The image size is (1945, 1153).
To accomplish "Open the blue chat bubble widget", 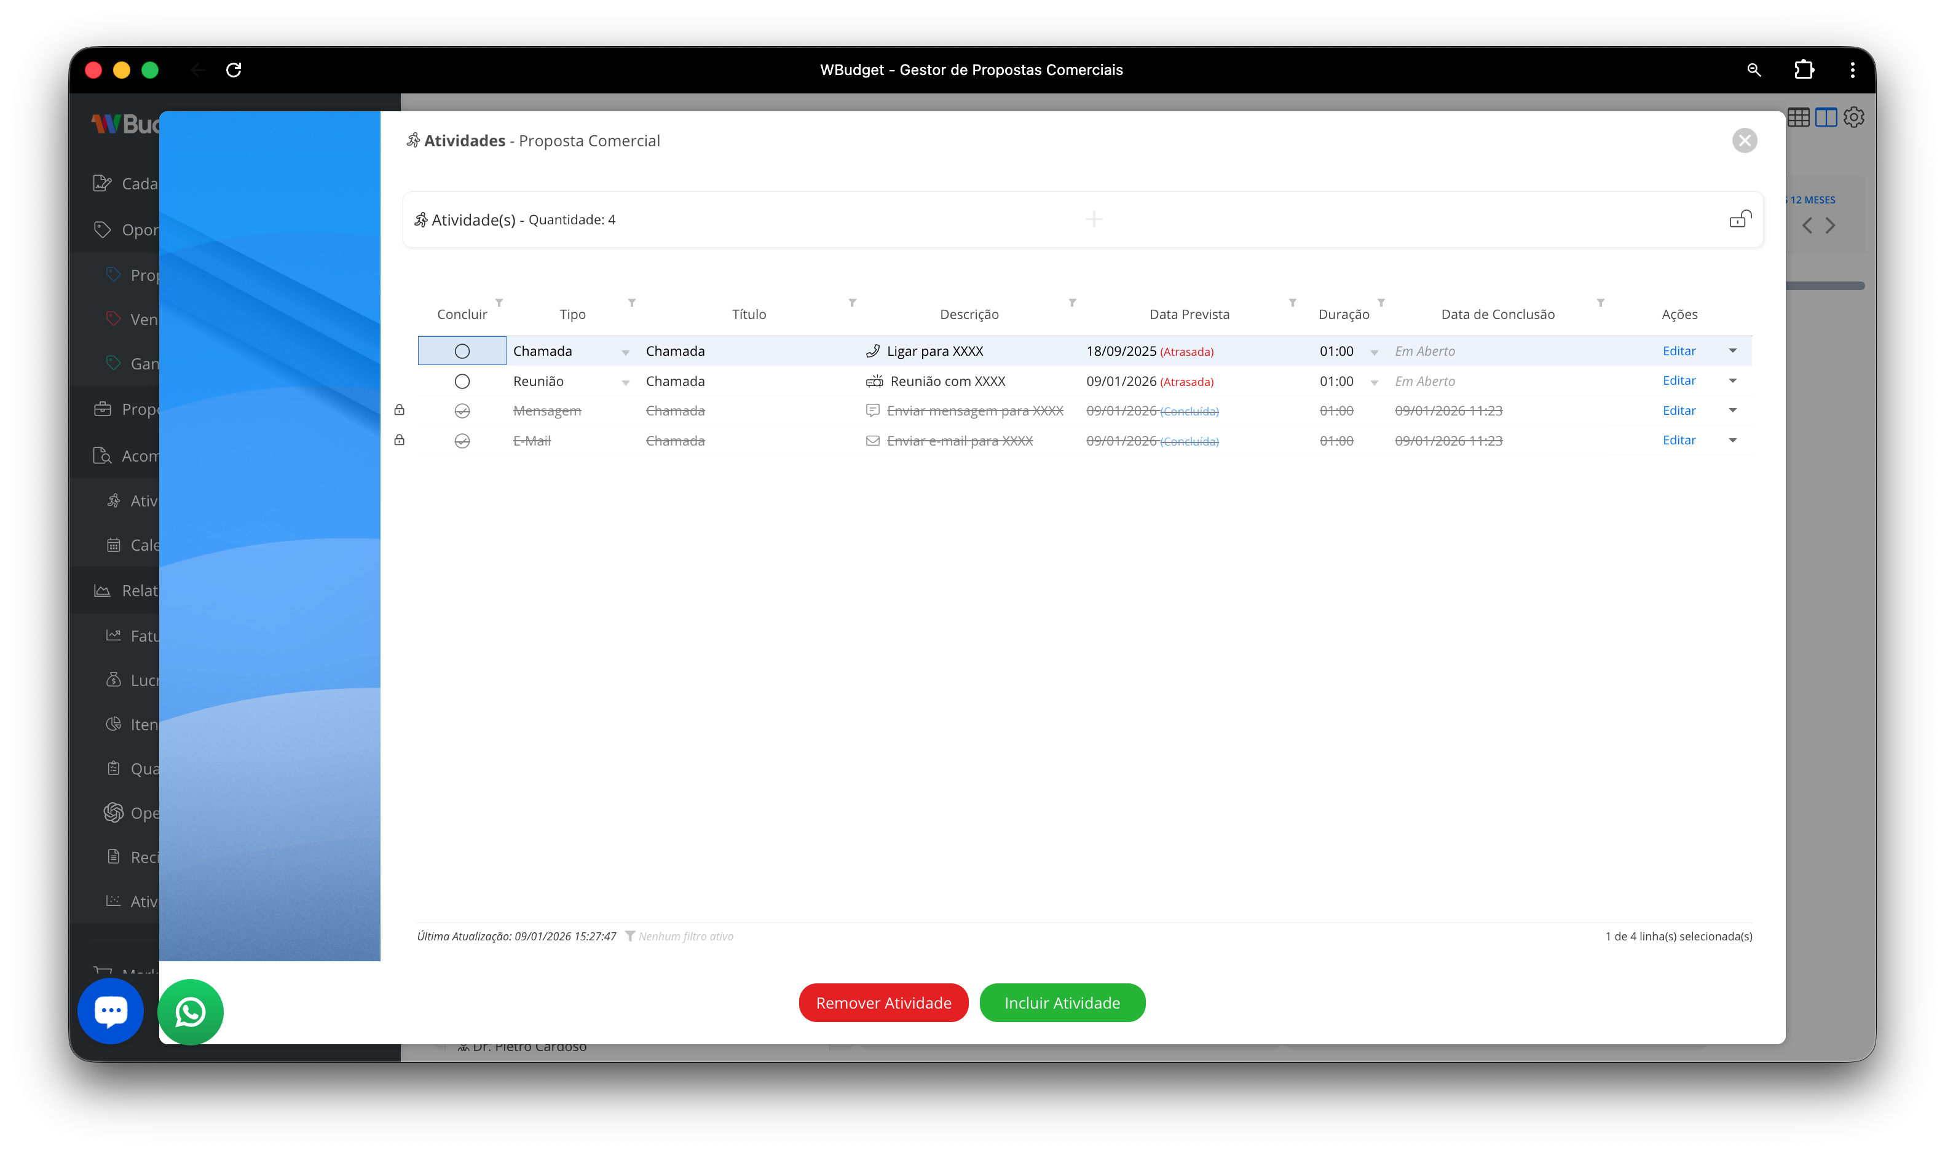I will click(x=110, y=1010).
